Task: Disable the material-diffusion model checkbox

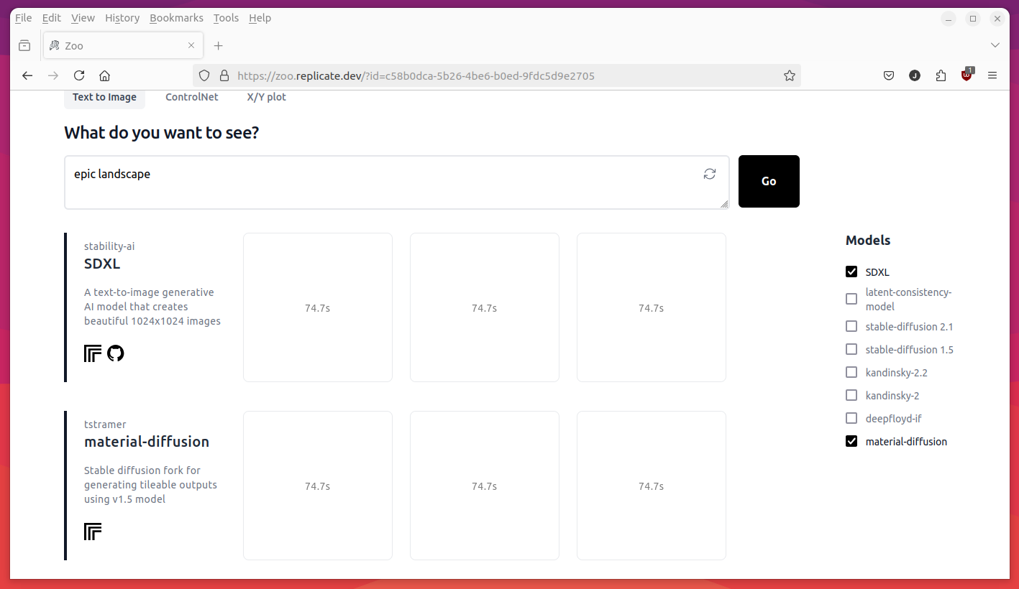Action: coord(851,442)
